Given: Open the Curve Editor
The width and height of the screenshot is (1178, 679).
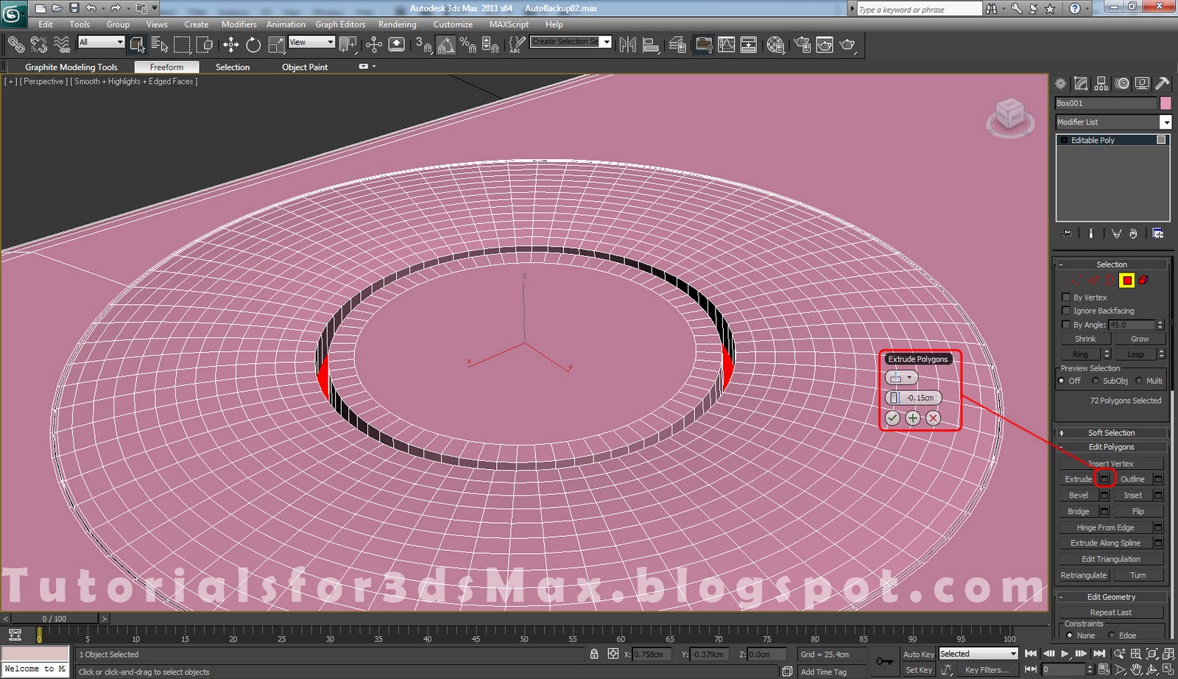Looking at the screenshot, I should coord(726,45).
